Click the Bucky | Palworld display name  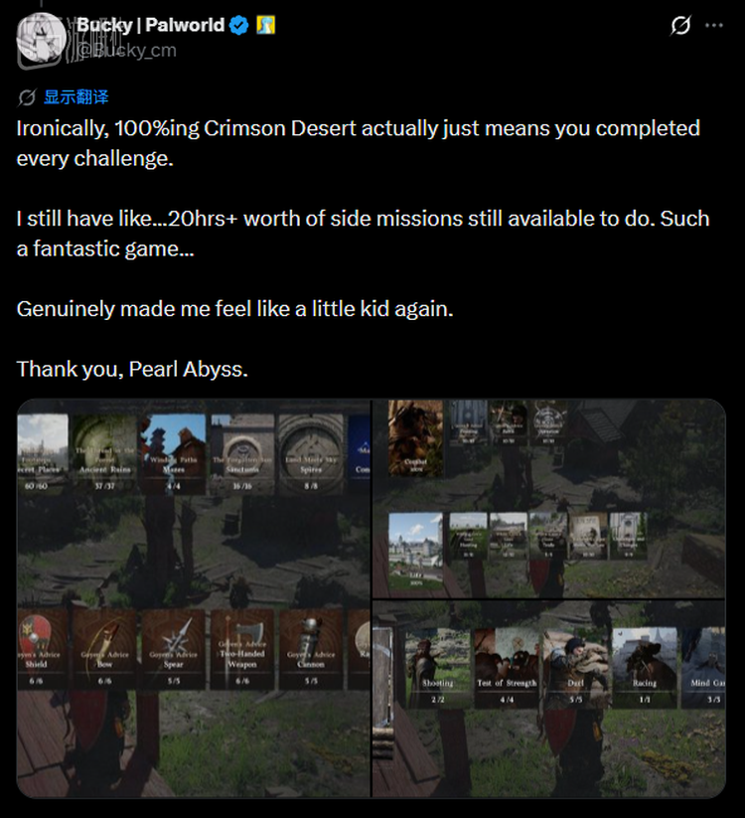[x=150, y=25]
